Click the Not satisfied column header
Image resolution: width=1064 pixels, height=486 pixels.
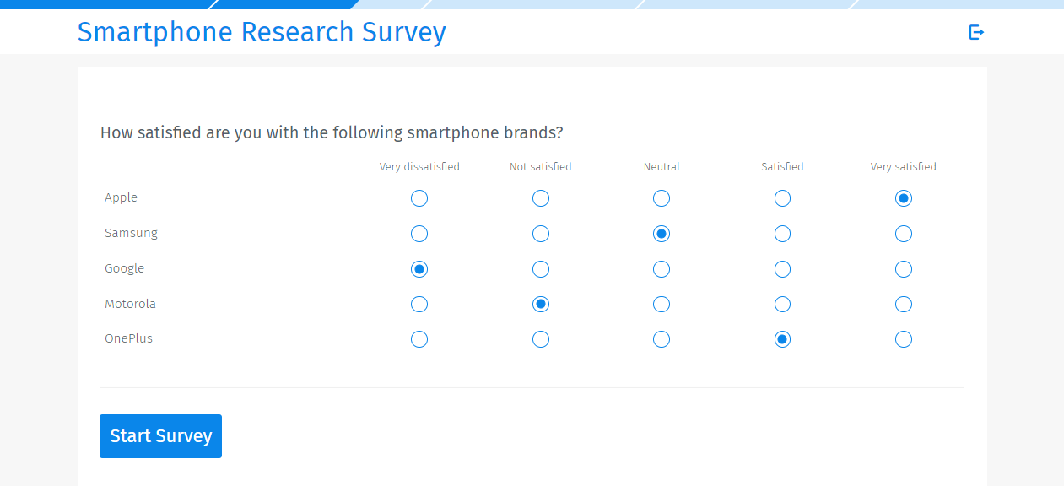(540, 166)
